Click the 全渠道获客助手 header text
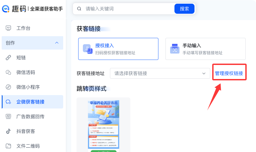 tap(46, 9)
